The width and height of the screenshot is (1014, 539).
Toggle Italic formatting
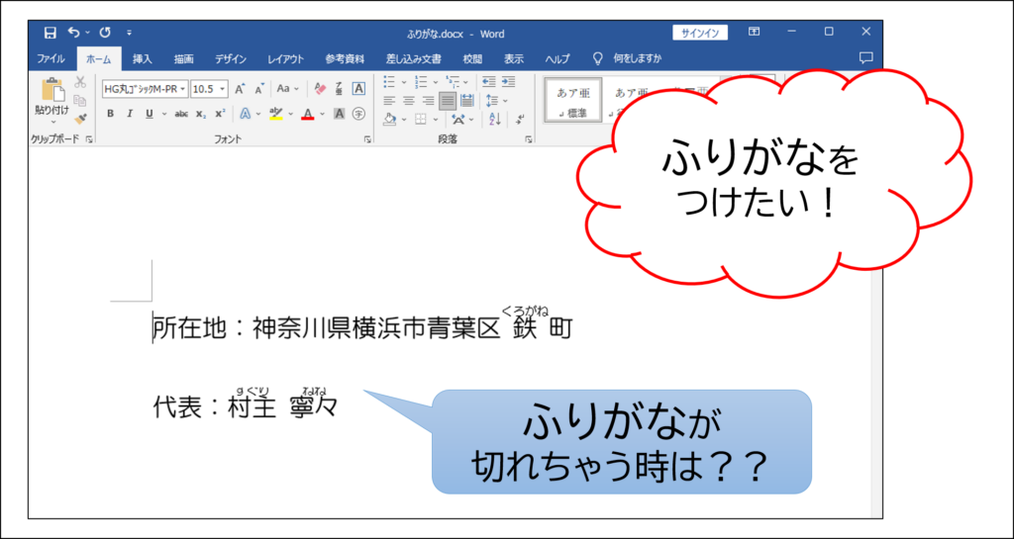[131, 114]
